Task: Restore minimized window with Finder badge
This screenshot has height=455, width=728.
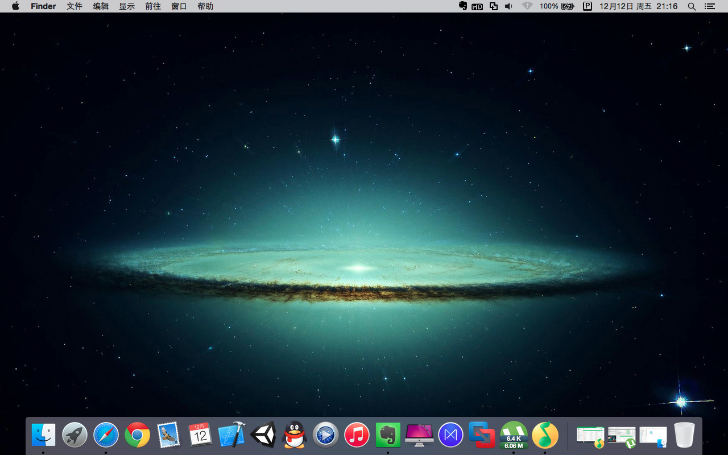Action: (x=653, y=436)
